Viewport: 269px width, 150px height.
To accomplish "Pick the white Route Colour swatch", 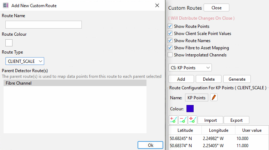I will 9,43.
